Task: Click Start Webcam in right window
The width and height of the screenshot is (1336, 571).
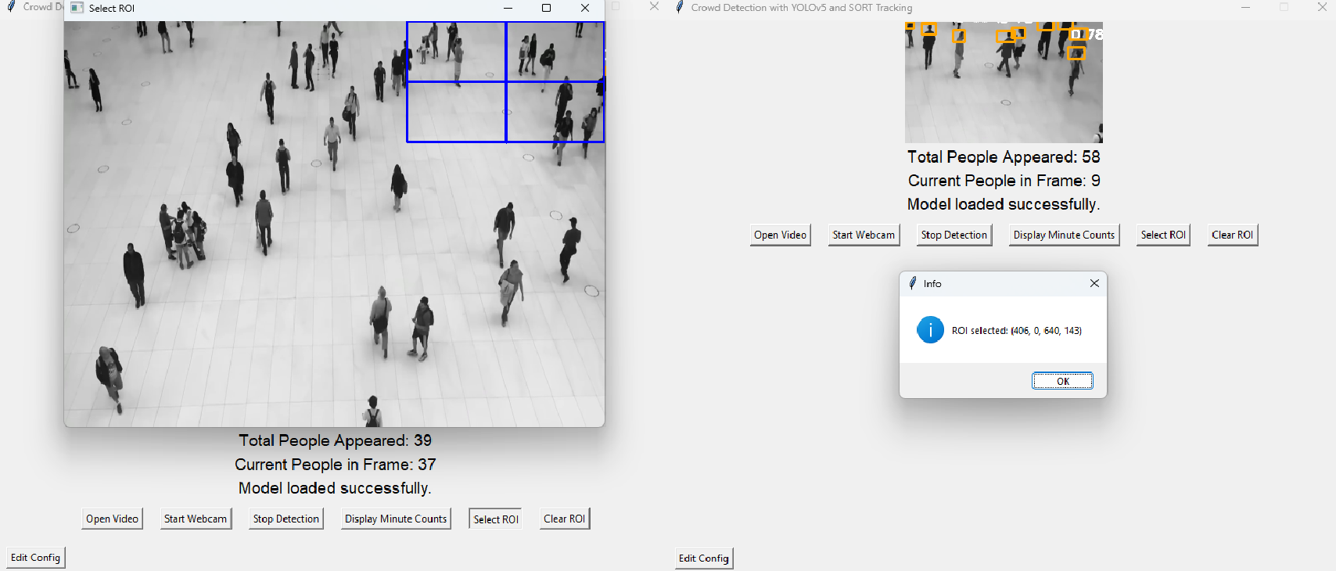Action: (864, 235)
